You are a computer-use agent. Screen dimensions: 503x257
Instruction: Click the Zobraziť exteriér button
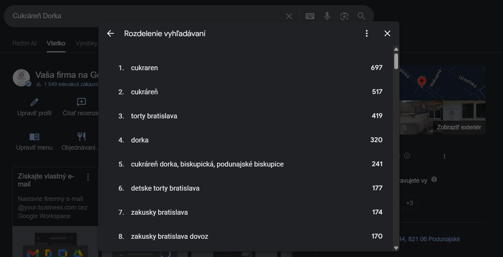coord(459,127)
